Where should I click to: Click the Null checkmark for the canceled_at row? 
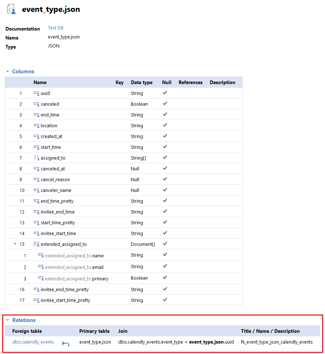[165, 168]
